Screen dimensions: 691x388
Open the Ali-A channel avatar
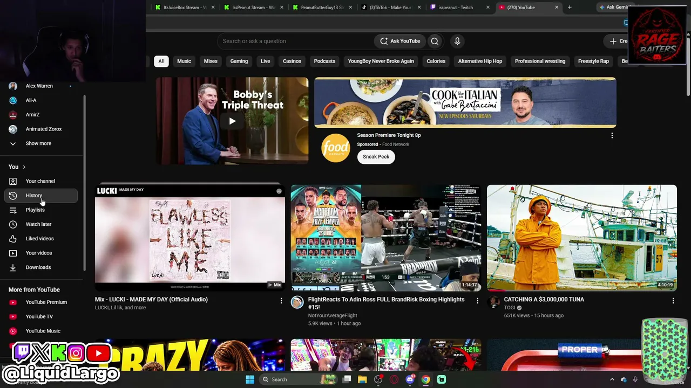[13, 100]
